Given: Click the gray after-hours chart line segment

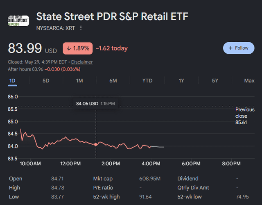Looking at the screenshot, I should (158, 147).
